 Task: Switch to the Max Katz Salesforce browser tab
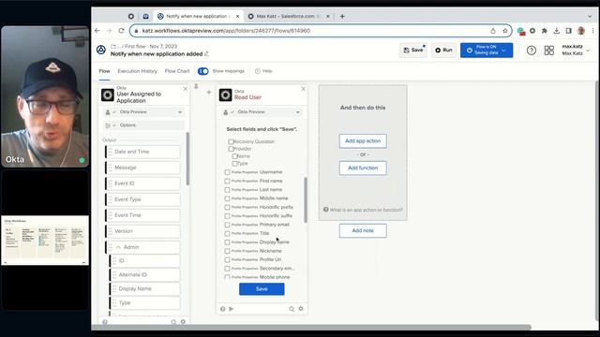289,17
